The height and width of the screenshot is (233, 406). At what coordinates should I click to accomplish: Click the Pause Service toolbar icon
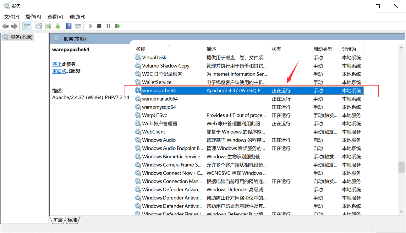pyautogui.click(x=108, y=26)
